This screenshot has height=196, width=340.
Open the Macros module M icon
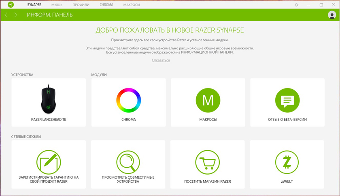(208, 100)
